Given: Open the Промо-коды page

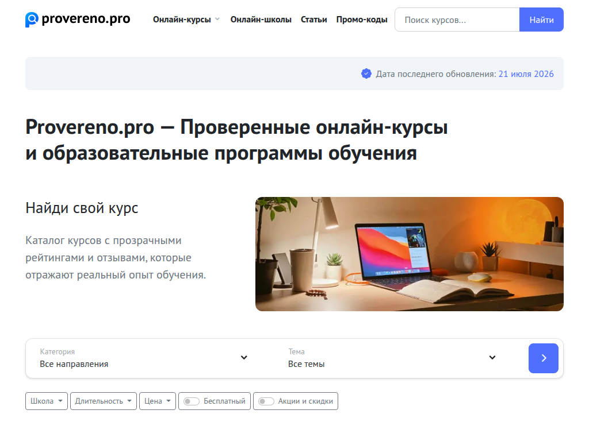Looking at the screenshot, I should [x=362, y=20].
